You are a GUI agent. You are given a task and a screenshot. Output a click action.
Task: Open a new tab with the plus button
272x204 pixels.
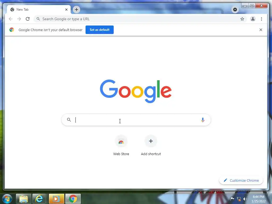point(76,10)
